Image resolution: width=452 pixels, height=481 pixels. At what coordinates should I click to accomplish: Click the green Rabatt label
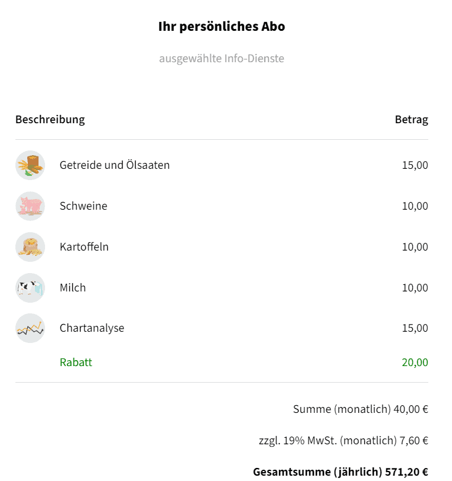click(76, 363)
